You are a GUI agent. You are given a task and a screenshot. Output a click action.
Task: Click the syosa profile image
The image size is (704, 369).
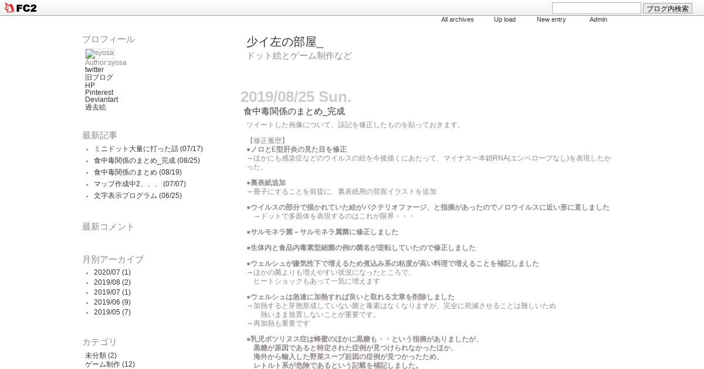click(100, 53)
